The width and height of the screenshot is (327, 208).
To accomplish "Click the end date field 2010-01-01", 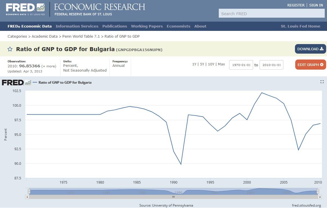I will tap(271, 65).
